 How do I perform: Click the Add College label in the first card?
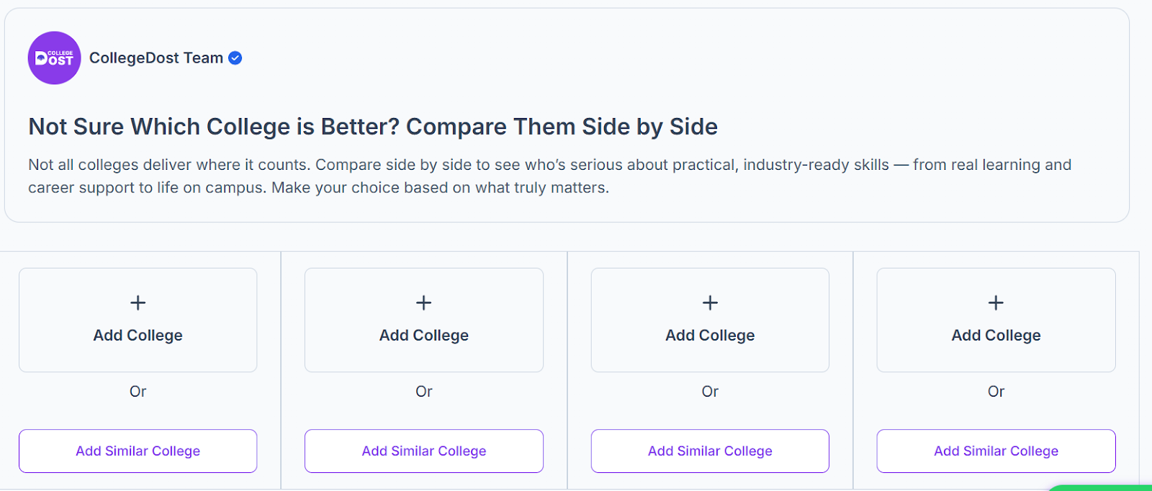pyautogui.click(x=138, y=335)
